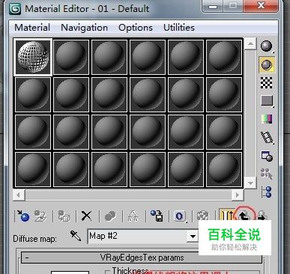Click Put Material to Scene icon

pyautogui.click(x=40, y=216)
